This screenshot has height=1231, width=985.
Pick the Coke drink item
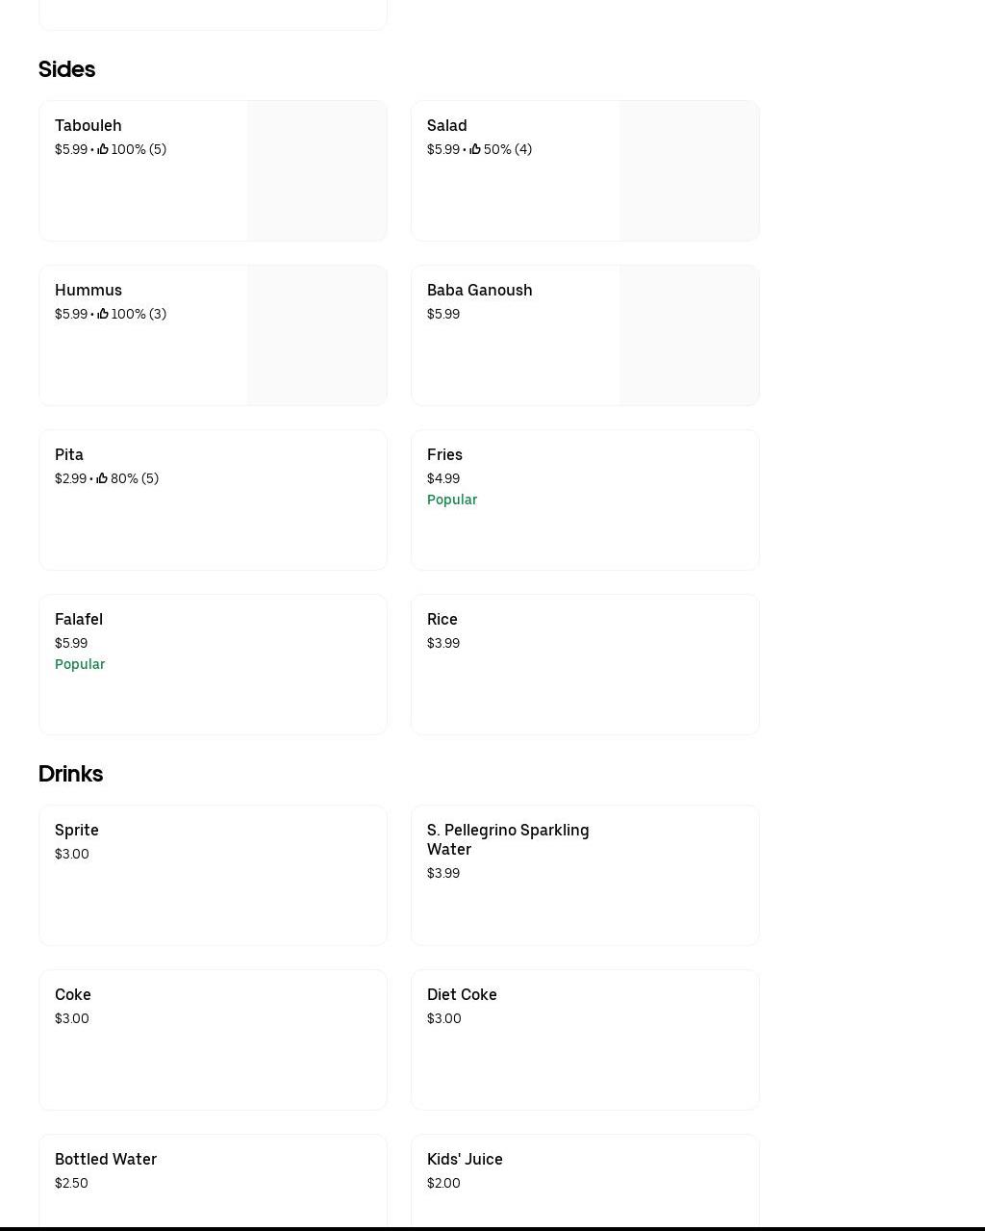pyautogui.click(x=73, y=994)
